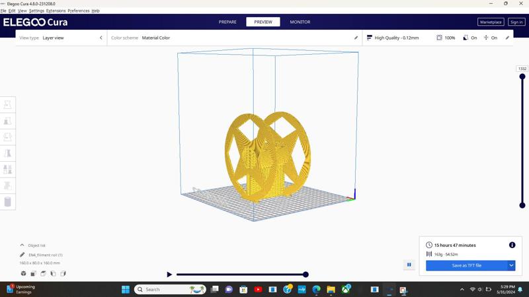Switch to the MONITOR stage
This screenshot has width=529, height=297.
(x=300, y=22)
